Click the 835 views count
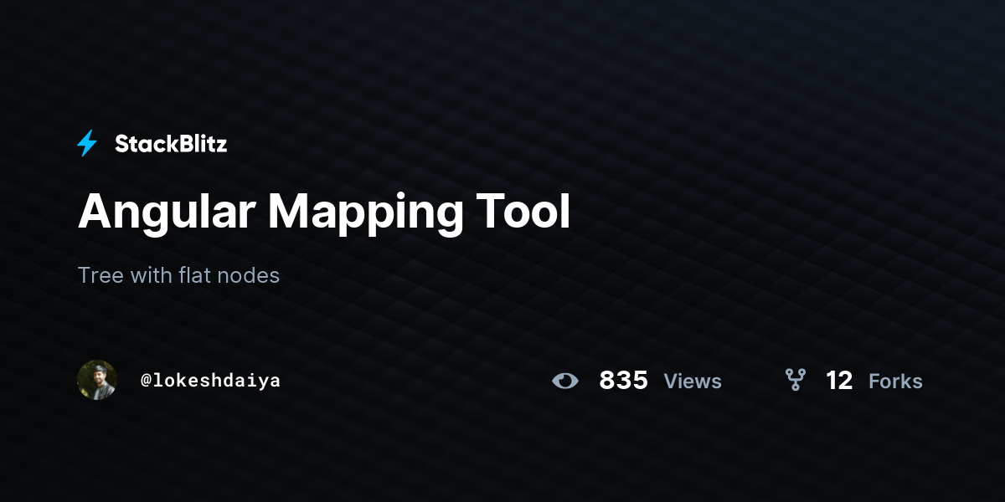Image resolution: width=1005 pixels, height=502 pixels. coord(622,381)
